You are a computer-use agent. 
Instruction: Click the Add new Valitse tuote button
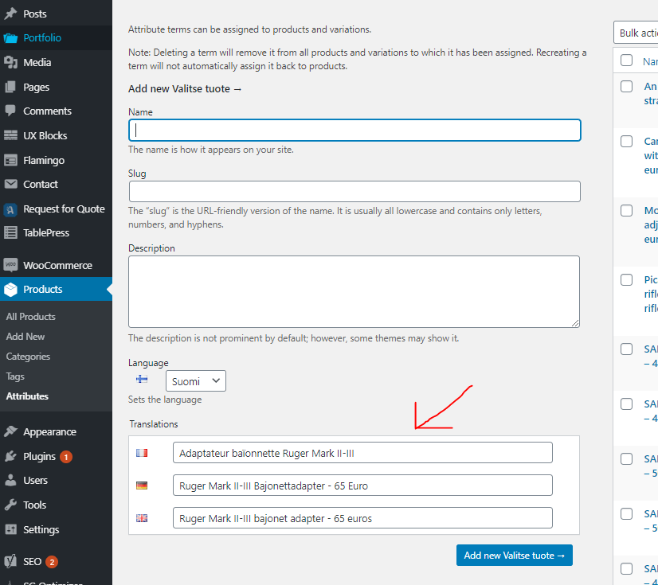tap(514, 556)
